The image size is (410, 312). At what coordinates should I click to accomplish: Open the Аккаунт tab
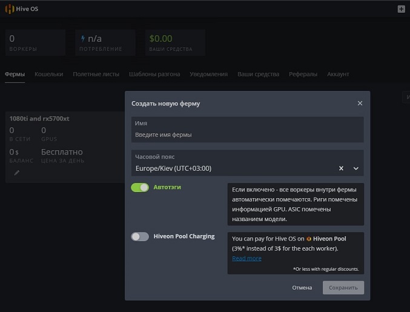tap(338, 75)
